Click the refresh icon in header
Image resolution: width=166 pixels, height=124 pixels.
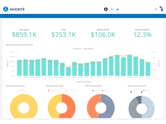pos(112,9)
